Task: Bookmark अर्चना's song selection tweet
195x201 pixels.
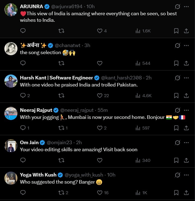Action: pyautogui.click(x=176, y=63)
